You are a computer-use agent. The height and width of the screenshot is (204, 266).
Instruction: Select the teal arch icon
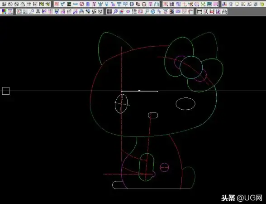click(157, 4)
